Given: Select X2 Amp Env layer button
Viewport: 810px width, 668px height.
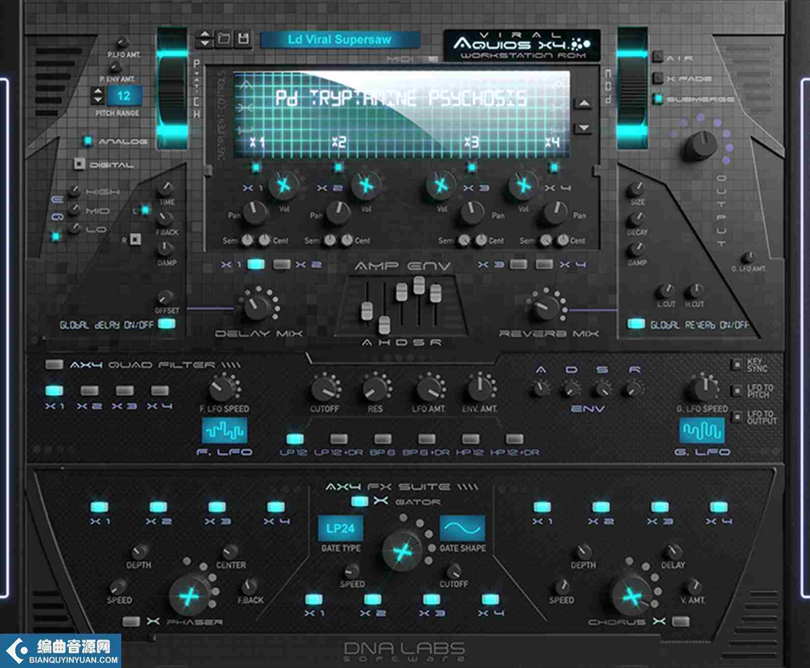Looking at the screenshot, I should click(x=282, y=264).
